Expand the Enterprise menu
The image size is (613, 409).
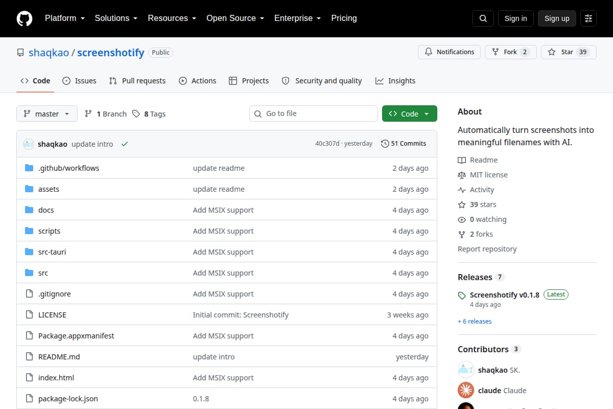[297, 18]
